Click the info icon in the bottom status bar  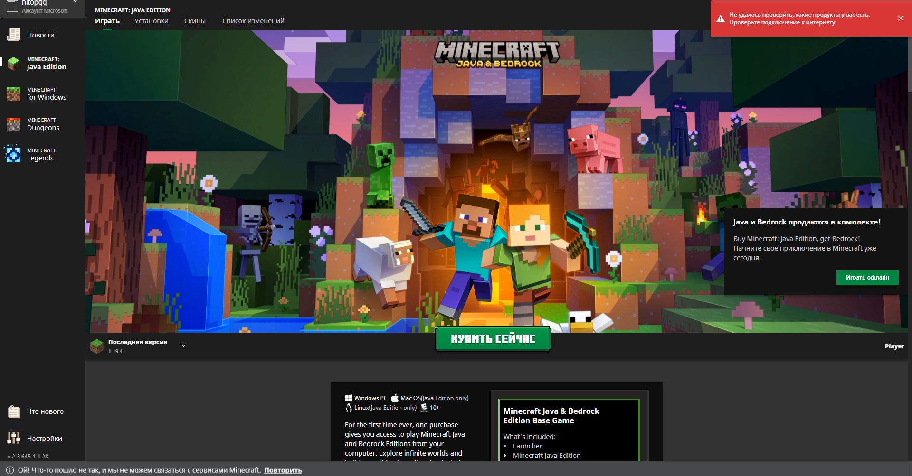click(9, 470)
